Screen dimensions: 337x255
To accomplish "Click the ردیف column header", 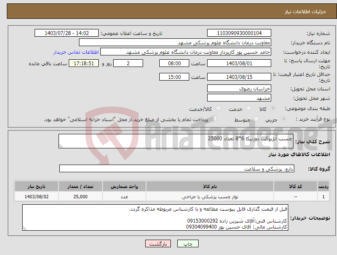I will pos(323,186).
